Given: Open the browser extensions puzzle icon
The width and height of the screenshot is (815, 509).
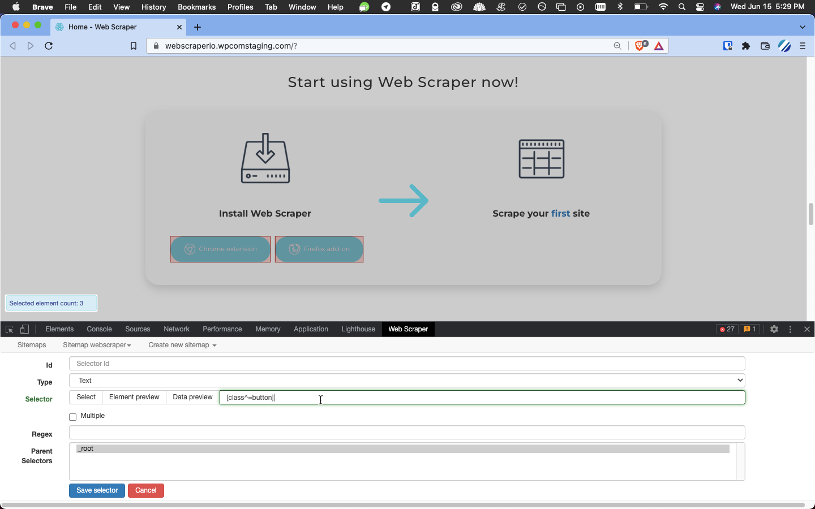Looking at the screenshot, I should coord(746,46).
